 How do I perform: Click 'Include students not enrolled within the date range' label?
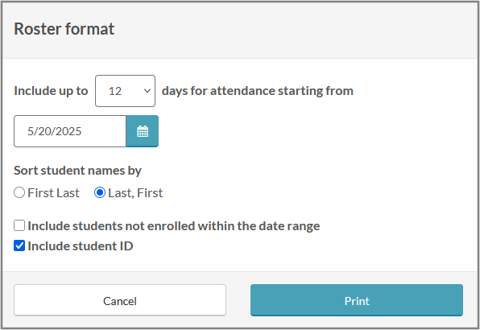click(x=174, y=226)
